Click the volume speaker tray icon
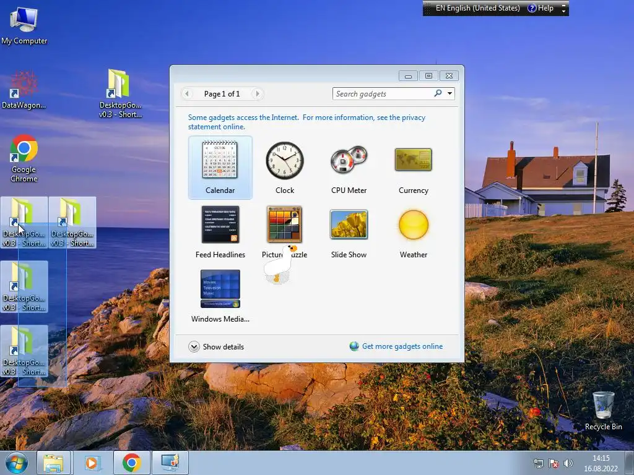Viewport: 634px width, 475px height. 568,463
